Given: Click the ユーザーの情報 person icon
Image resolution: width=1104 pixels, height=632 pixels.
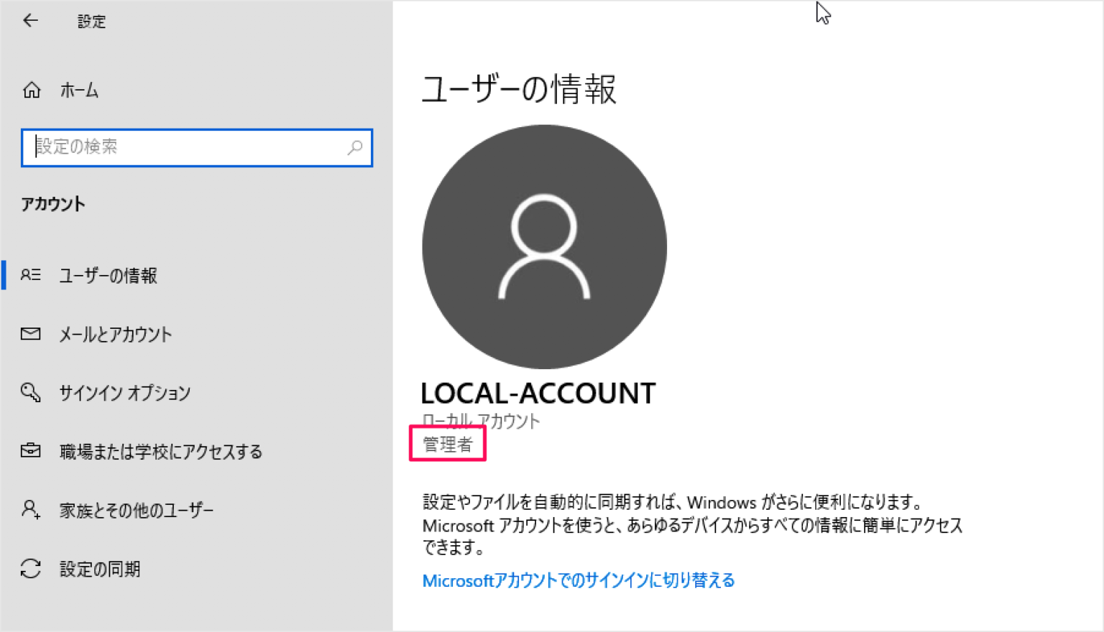Looking at the screenshot, I should (30, 275).
